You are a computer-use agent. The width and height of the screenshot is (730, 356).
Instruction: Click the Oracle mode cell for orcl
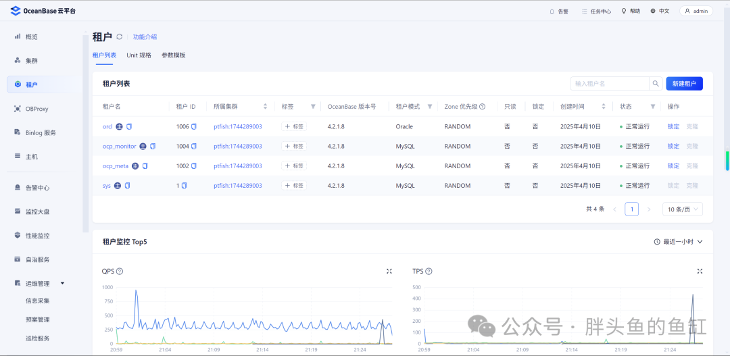click(404, 126)
